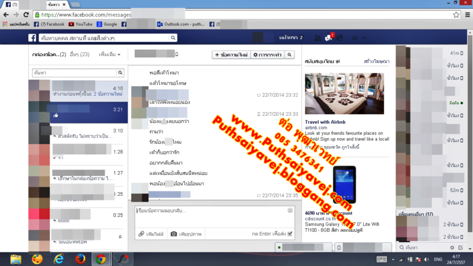This screenshot has width=473, height=266.
Task: Click the ENG language indicator
Action: point(438,259)
